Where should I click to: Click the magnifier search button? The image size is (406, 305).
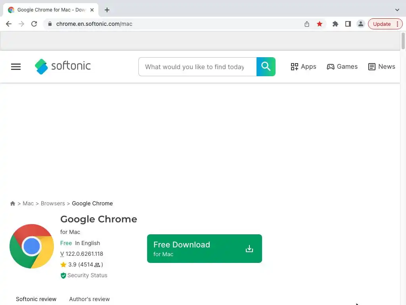coord(266,67)
